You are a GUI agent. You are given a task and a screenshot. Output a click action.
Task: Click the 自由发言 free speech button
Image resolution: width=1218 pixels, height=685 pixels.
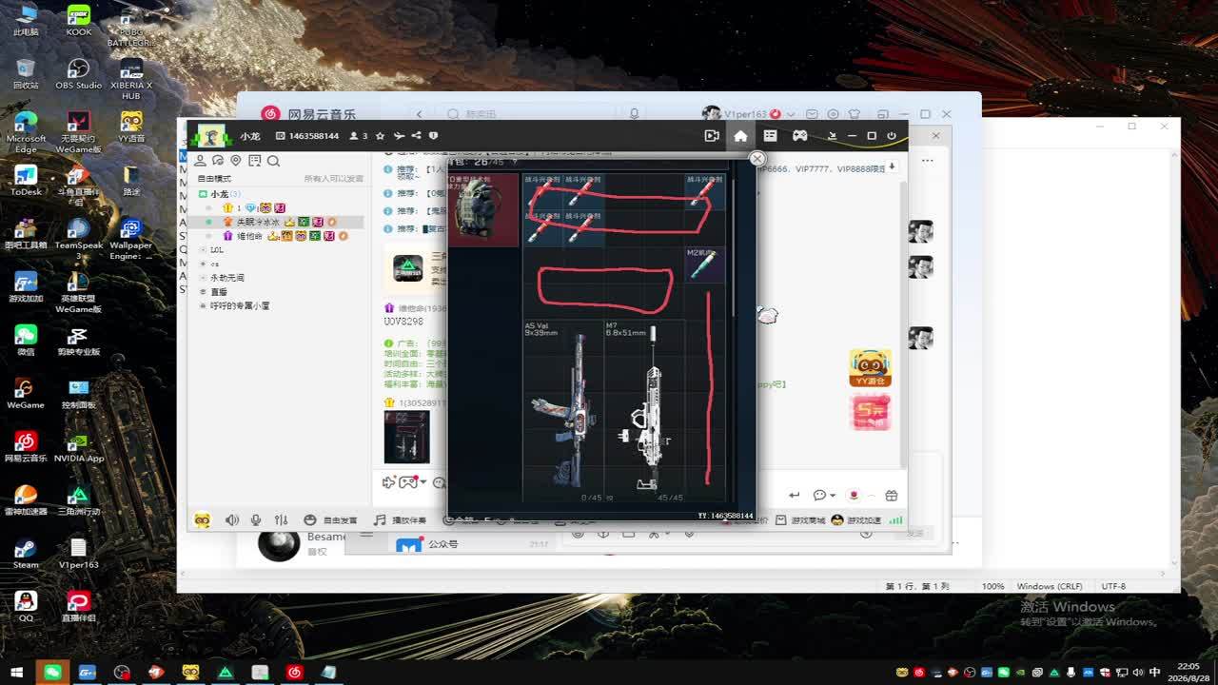(331, 520)
